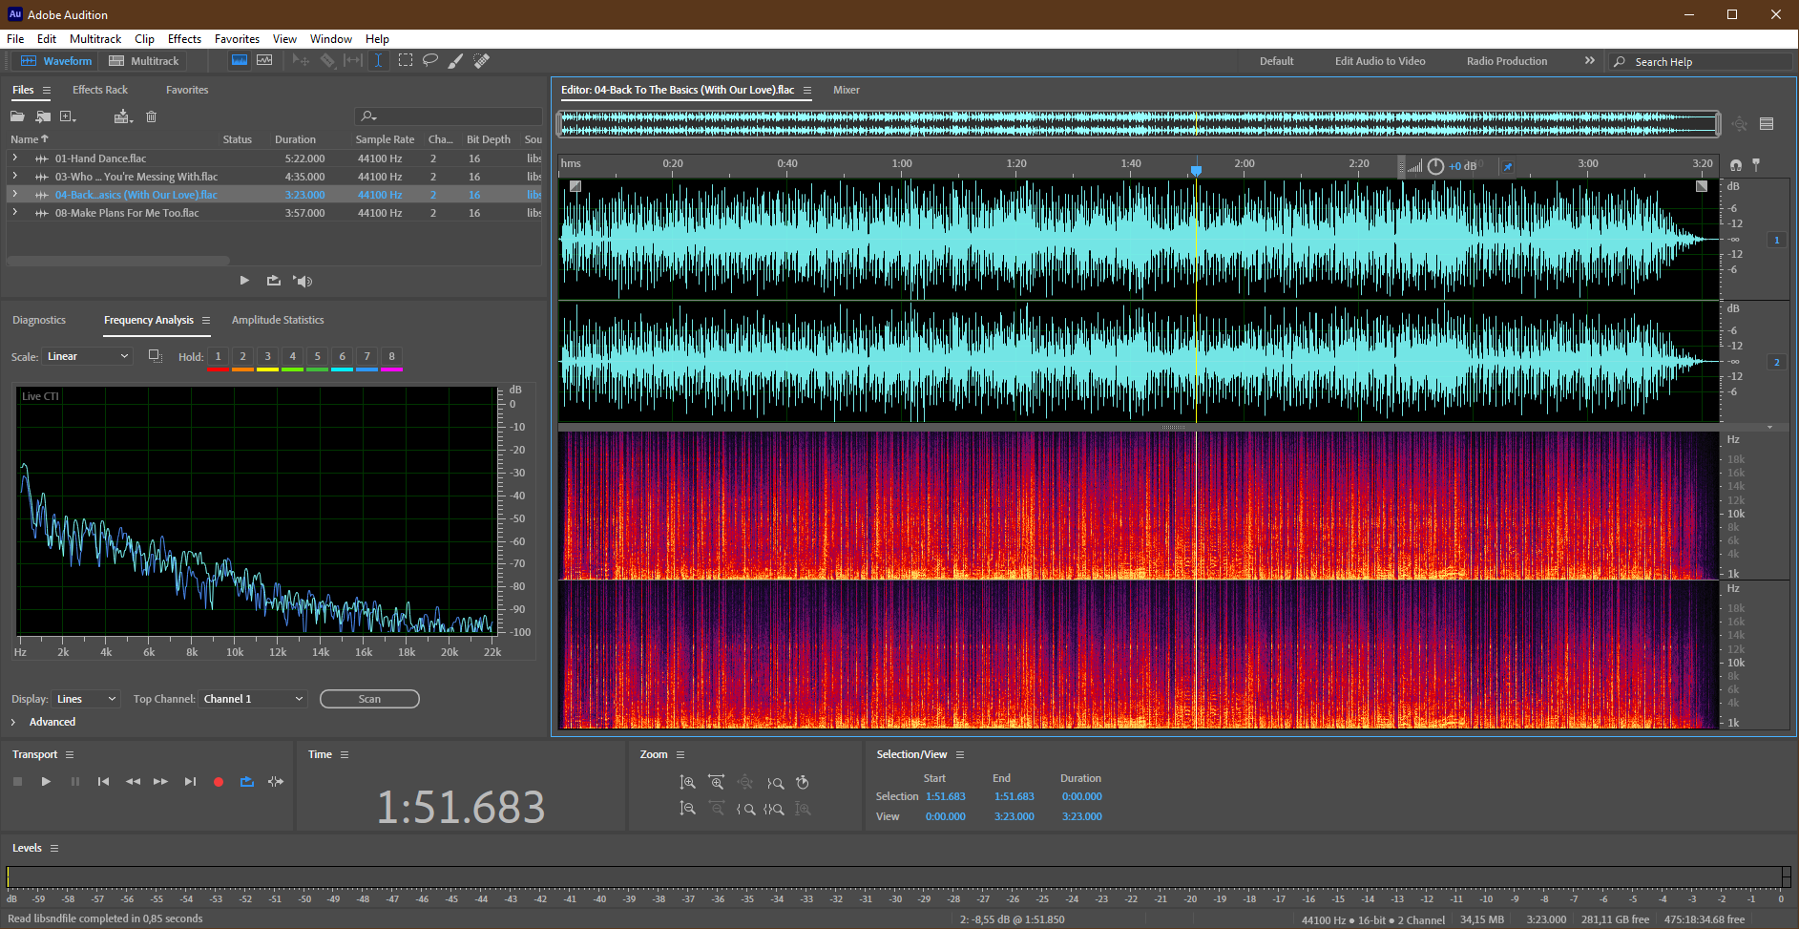Toggle Hold button 8

pos(391,356)
